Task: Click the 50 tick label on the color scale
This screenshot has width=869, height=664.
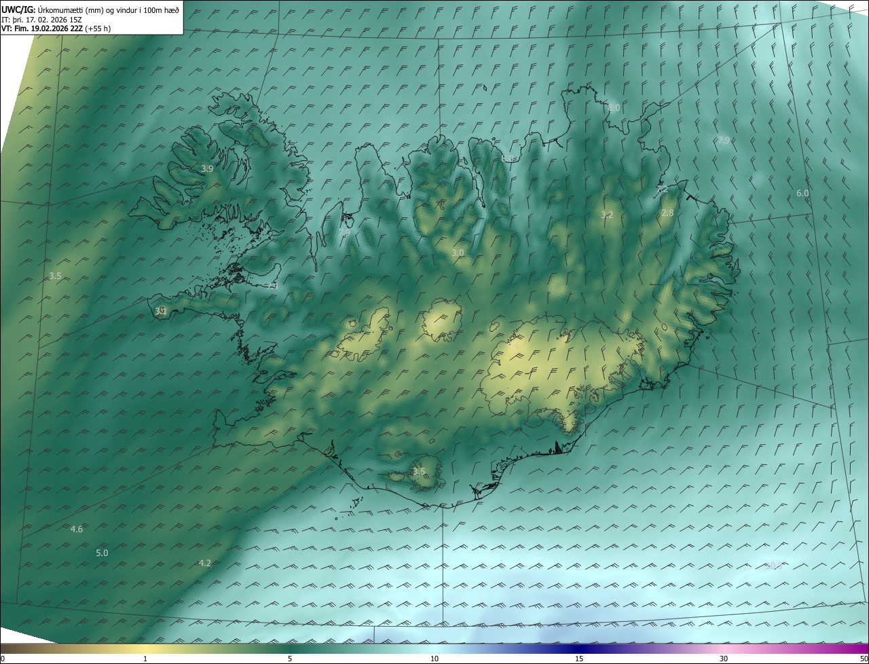Action: [864, 659]
